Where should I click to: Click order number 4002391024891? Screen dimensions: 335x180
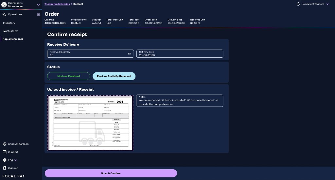point(55,23)
